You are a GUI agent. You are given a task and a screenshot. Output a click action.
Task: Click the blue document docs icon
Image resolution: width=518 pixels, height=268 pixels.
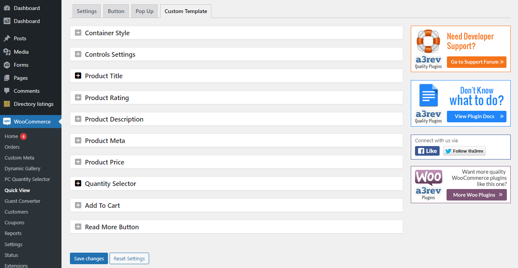(x=428, y=95)
